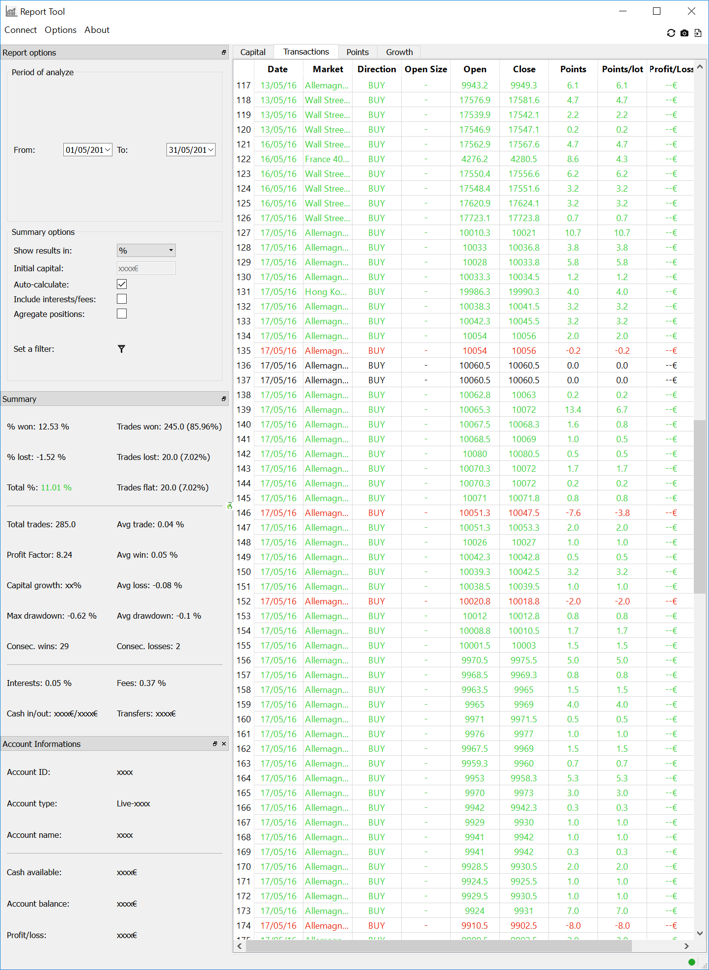Click the 7.0 points cell in row 173
The image size is (709, 970).
click(x=573, y=911)
